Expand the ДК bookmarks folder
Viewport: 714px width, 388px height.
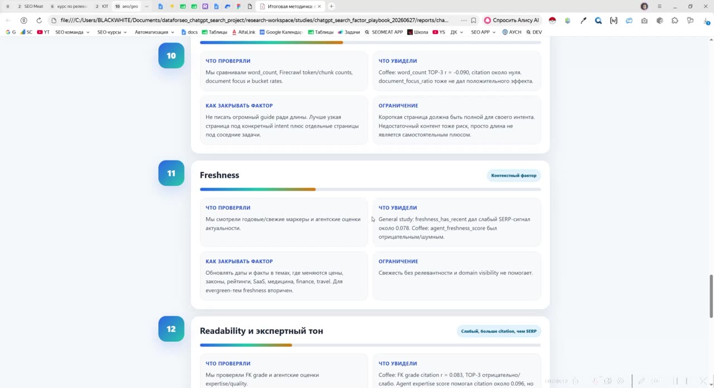(457, 32)
